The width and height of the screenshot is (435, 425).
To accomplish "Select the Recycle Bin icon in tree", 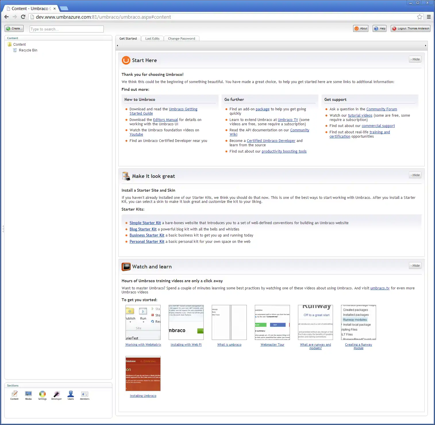I will (x=15, y=50).
